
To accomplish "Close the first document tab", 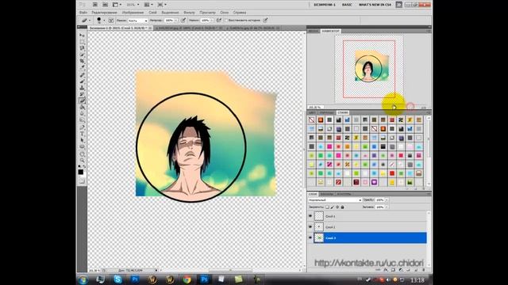I will [x=150, y=28].
